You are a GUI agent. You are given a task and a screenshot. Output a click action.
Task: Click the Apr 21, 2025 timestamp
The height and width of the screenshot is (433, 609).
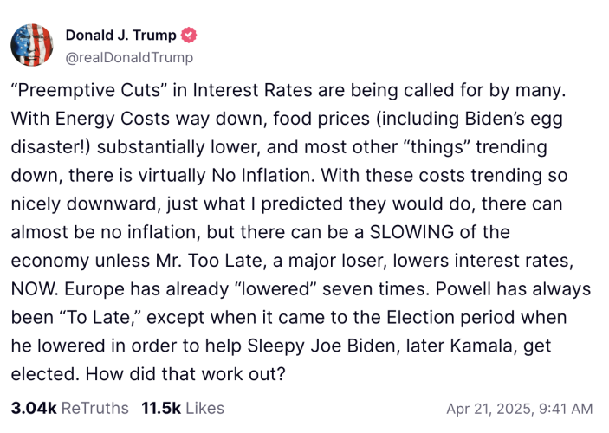[x=519, y=409]
